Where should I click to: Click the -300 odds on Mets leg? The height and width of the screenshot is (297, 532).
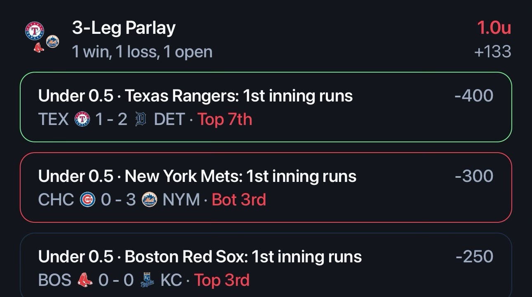point(474,176)
